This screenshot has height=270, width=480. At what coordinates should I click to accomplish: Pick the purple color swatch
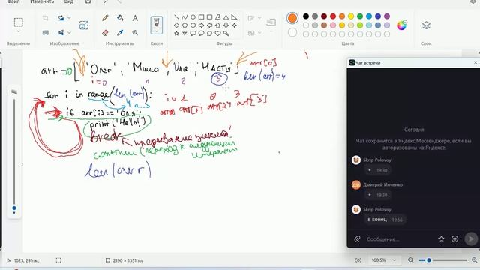(387, 16)
